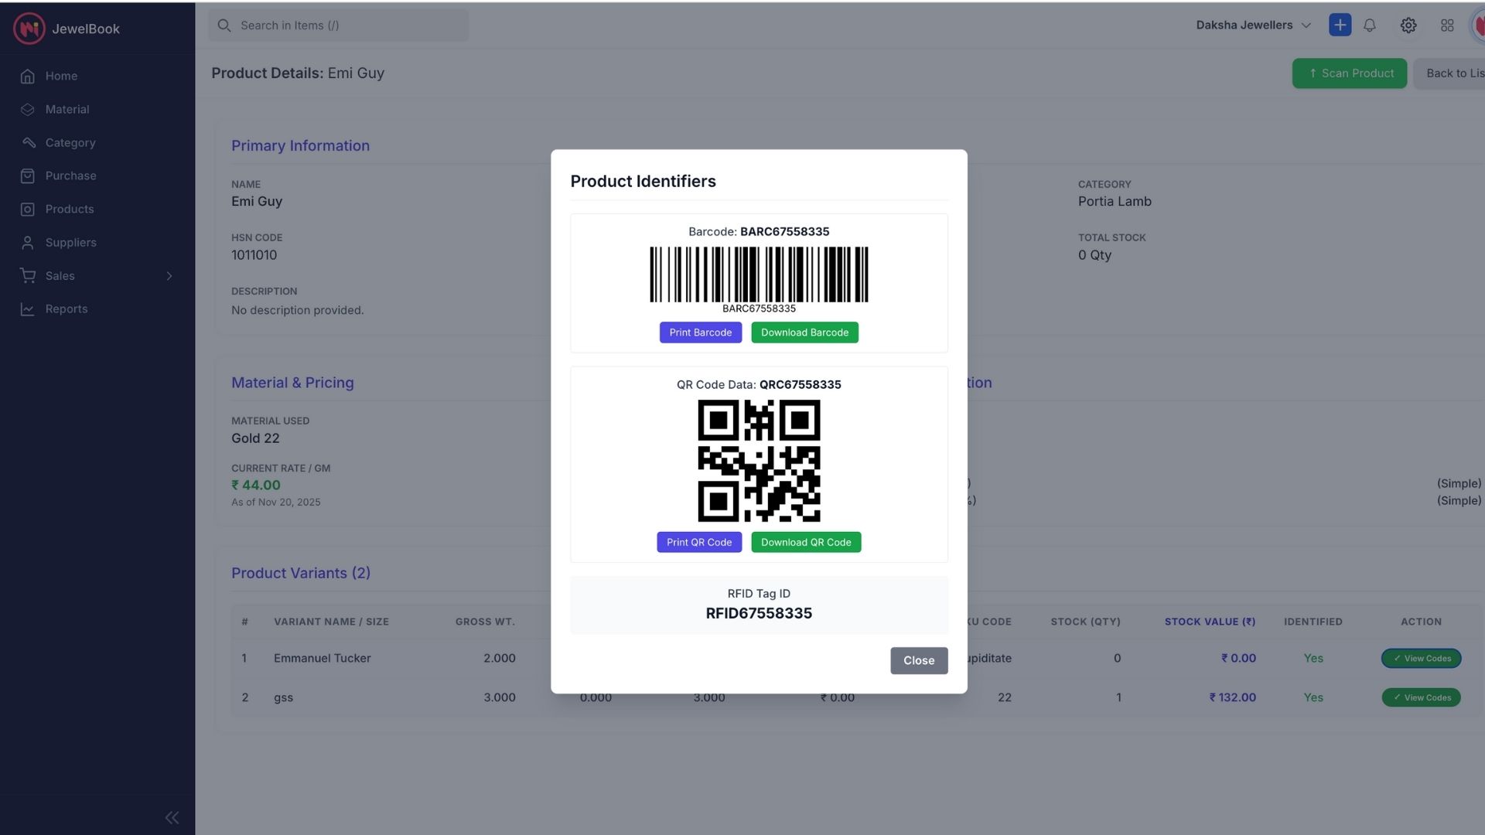The height and width of the screenshot is (835, 1485).
Task: Click Download QR Code button
Action: 805,542
